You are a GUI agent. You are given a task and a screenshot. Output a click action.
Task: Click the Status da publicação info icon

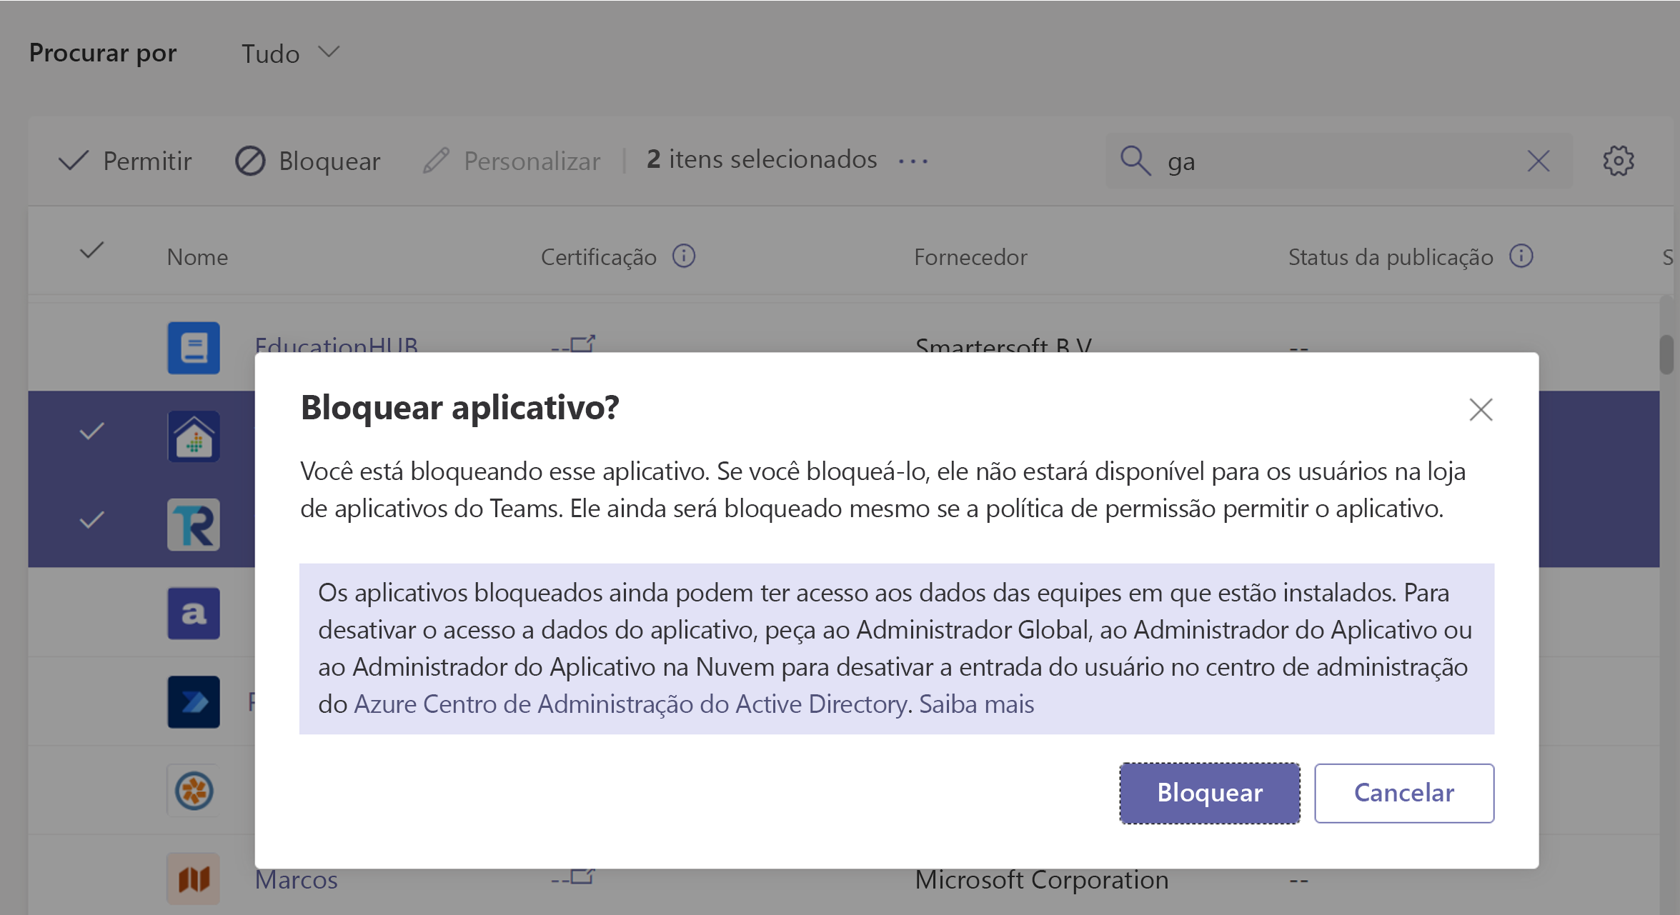tap(1521, 256)
